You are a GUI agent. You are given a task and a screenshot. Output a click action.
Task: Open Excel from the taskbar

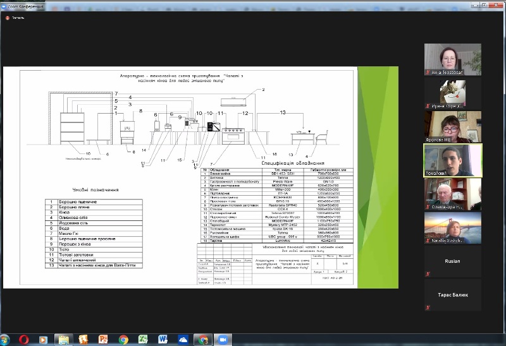(x=143, y=339)
